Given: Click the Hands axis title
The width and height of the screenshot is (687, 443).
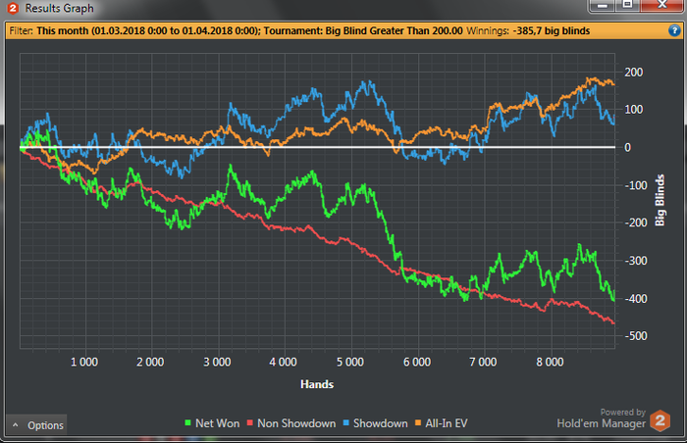Looking at the screenshot, I should pyautogui.click(x=317, y=384).
